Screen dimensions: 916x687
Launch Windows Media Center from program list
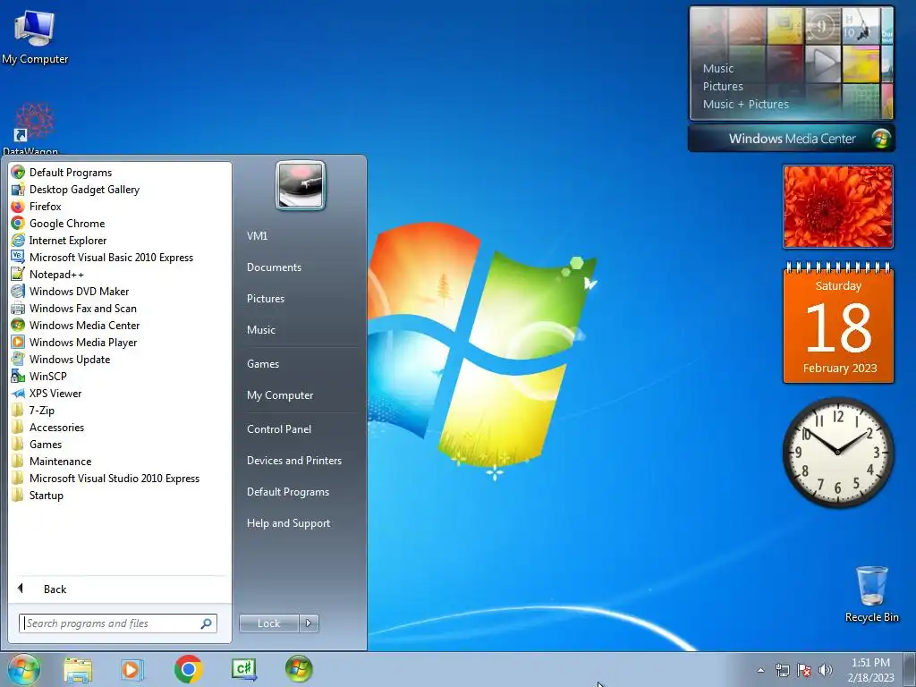click(x=76, y=325)
